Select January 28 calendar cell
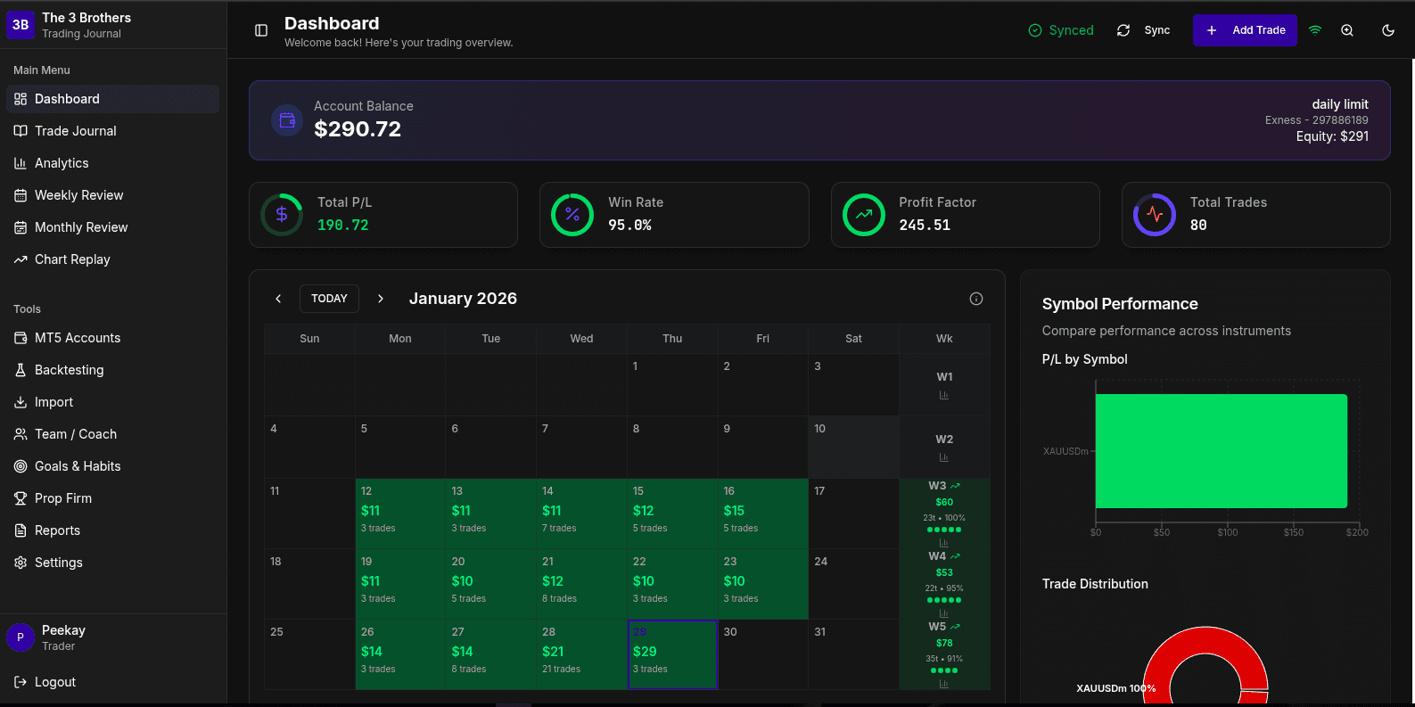Image resolution: width=1415 pixels, height=707 pixels. [581, 654]
